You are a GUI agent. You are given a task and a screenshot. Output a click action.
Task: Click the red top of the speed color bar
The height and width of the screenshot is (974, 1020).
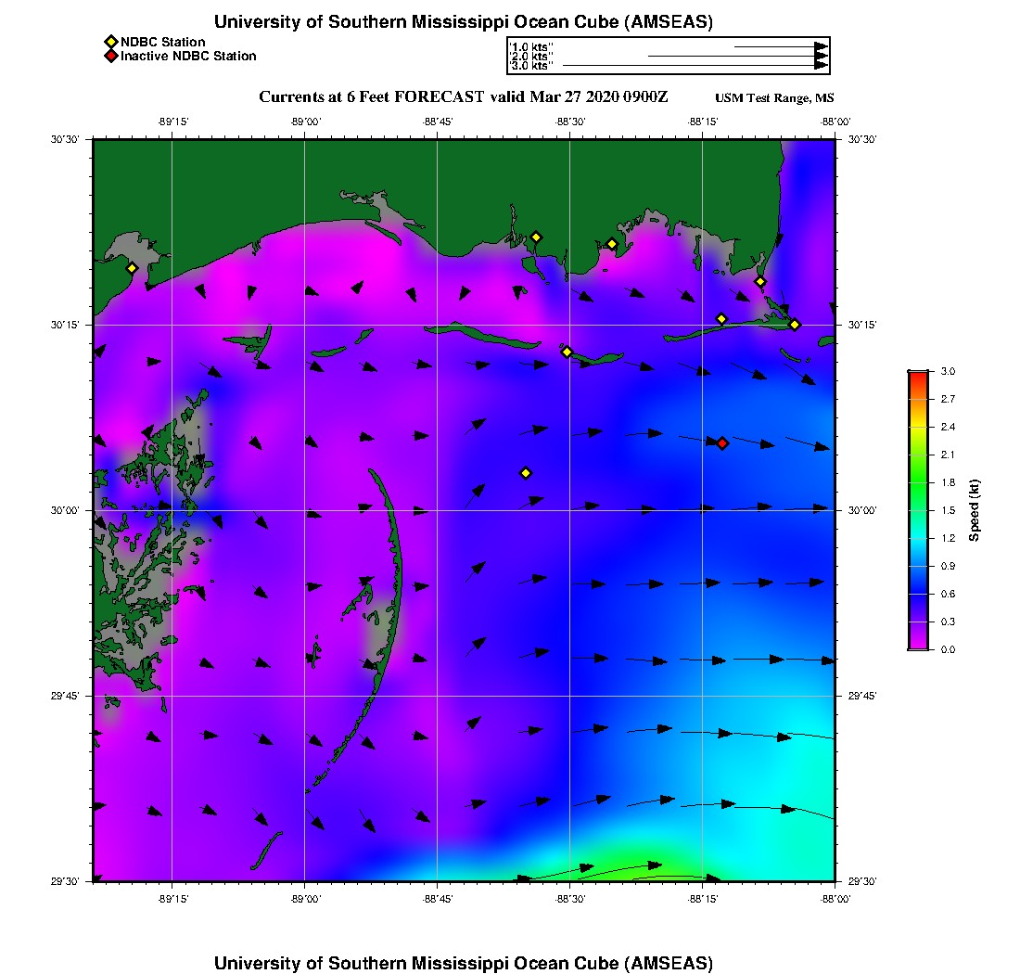pos(917,377)
